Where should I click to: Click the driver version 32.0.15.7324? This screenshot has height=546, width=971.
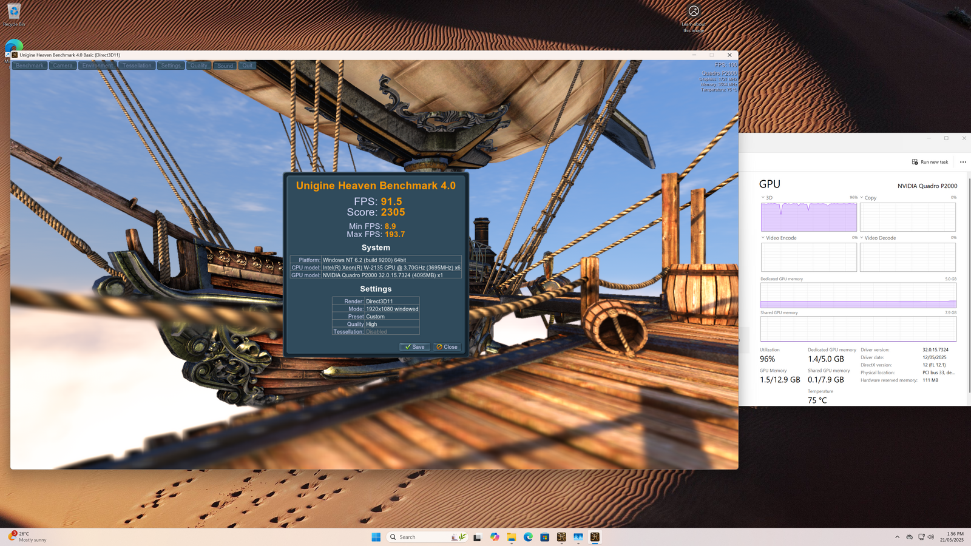pyautogui.click(x=935, y=350)
